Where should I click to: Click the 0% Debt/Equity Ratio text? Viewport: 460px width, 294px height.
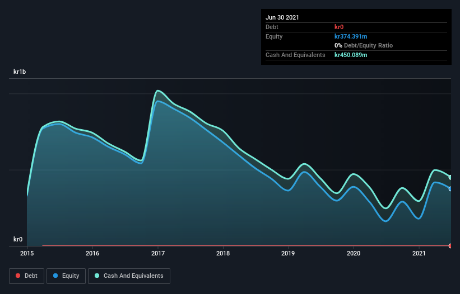click(364, 46)
